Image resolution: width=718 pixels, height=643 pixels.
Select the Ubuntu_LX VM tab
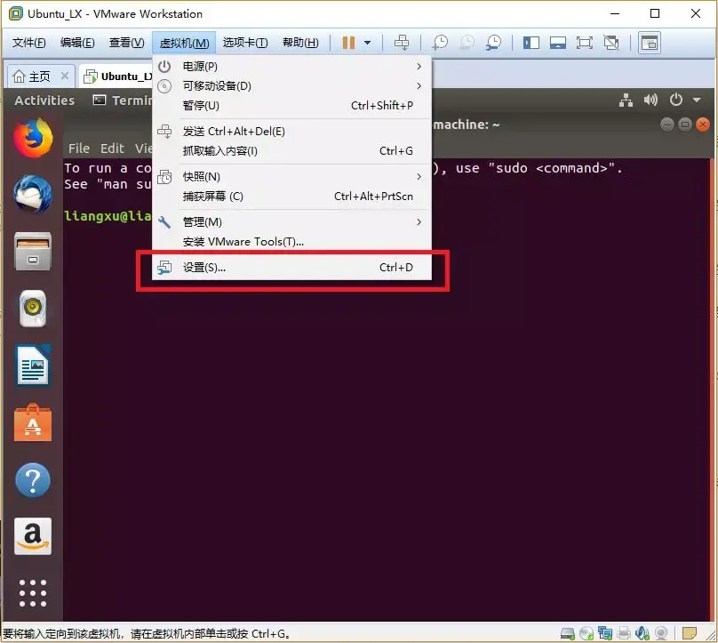coord(118,76)
